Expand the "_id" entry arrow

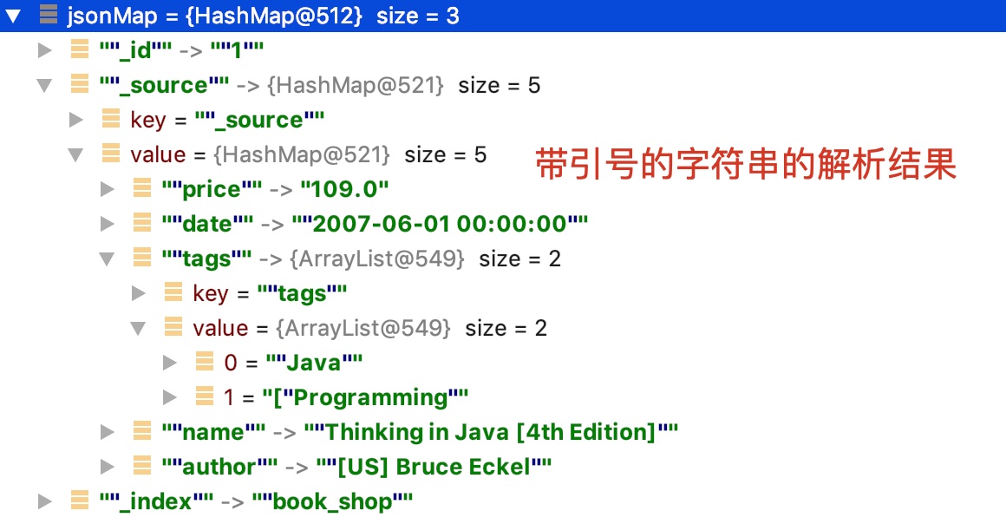click(44, 50)
